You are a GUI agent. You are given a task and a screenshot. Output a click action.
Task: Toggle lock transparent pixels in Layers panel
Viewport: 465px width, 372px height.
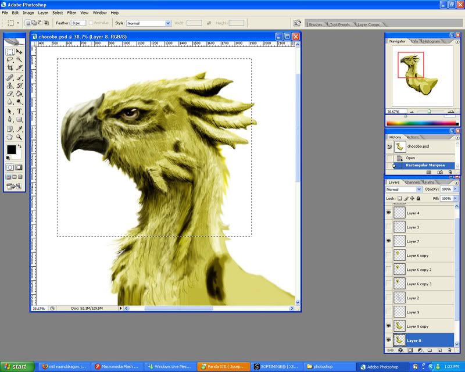400,198
